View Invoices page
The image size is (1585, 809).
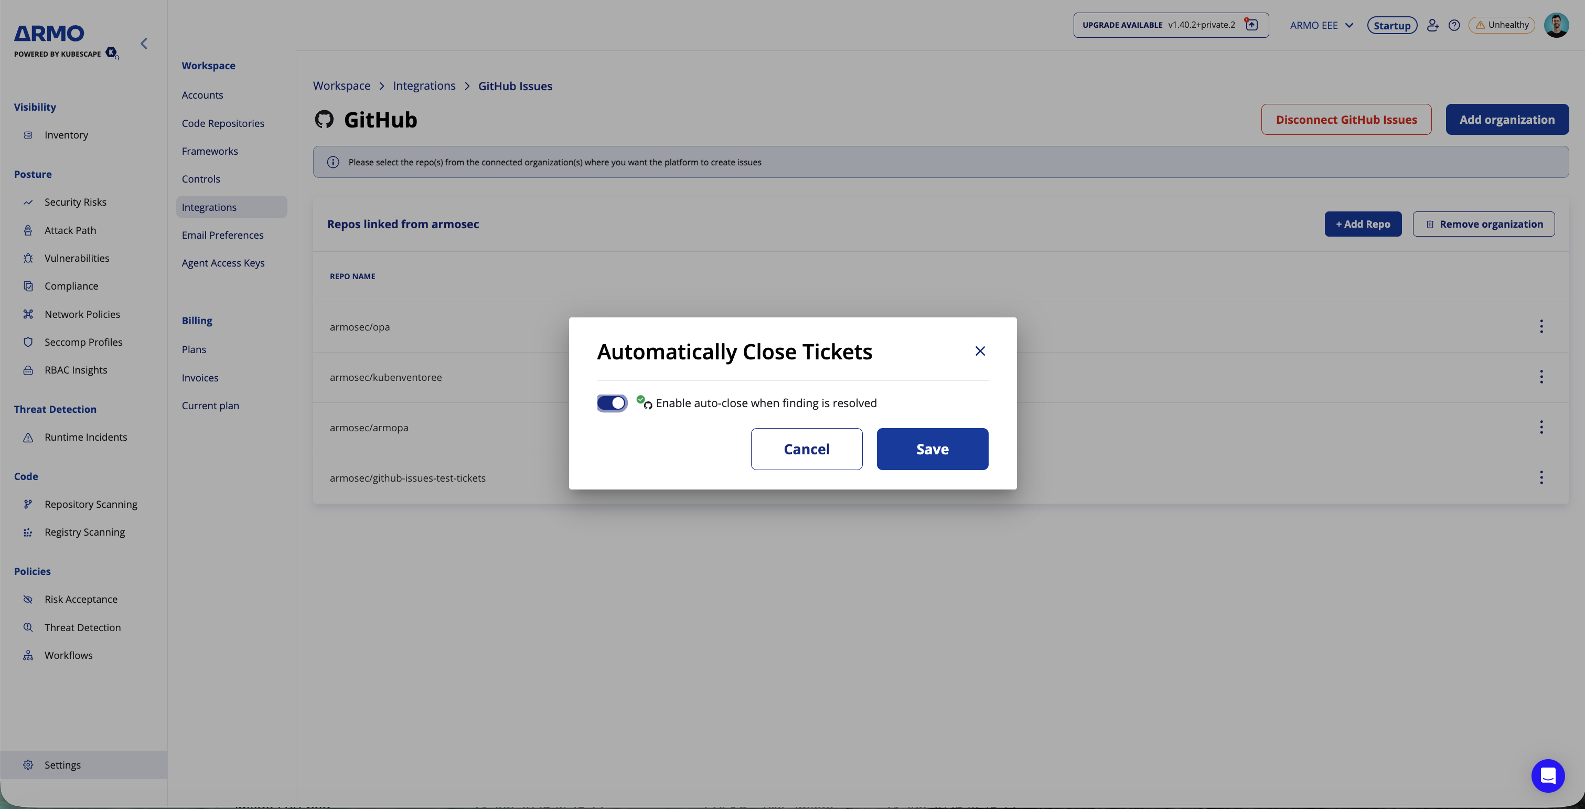200,377
